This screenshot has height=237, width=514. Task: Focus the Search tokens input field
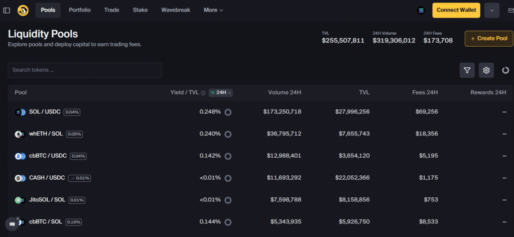(x=84, y=70)
